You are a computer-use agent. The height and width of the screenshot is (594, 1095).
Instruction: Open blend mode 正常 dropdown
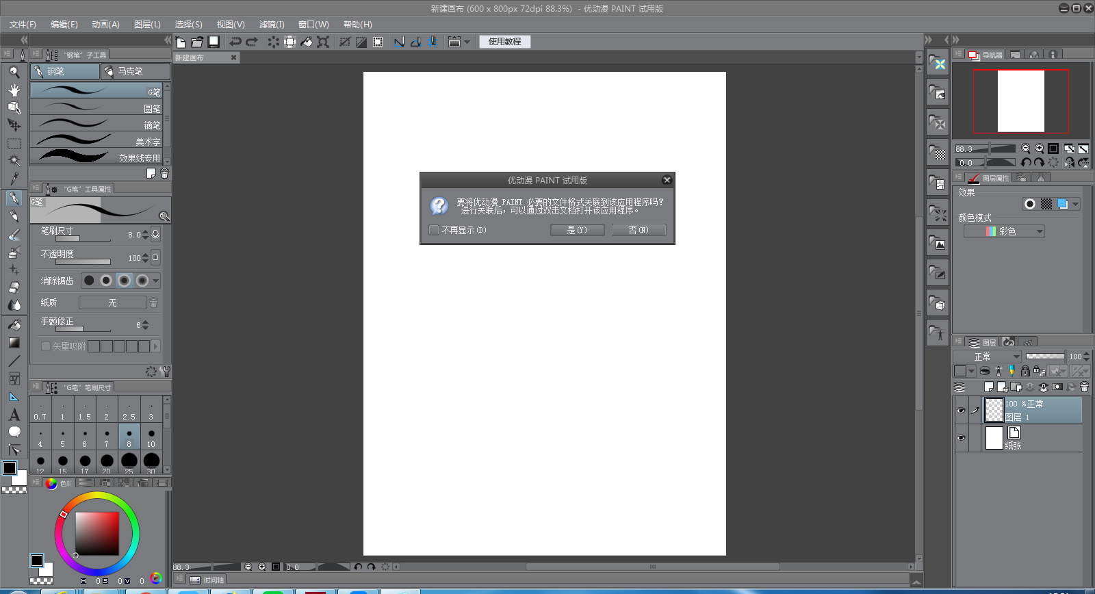pos(988,357)
